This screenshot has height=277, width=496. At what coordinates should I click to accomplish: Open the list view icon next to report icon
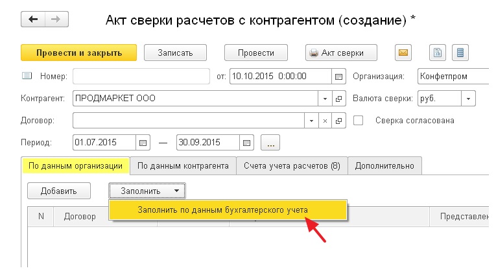click(x=460, y=53)
